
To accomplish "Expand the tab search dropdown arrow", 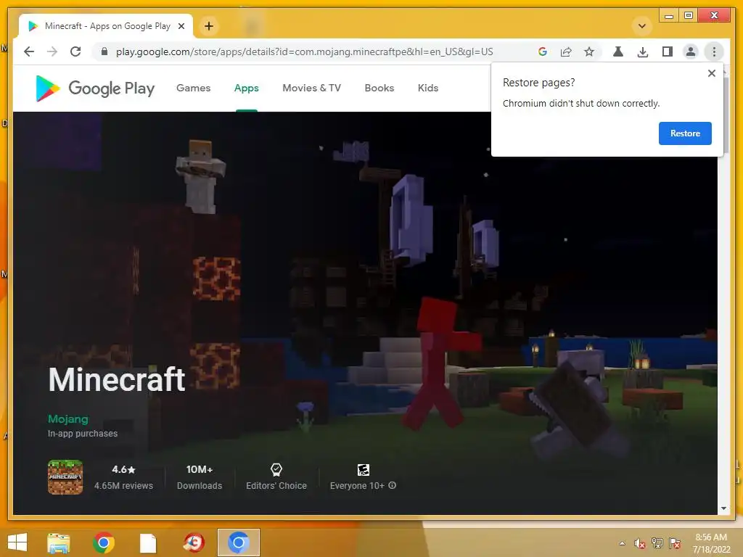I will 642,26.
